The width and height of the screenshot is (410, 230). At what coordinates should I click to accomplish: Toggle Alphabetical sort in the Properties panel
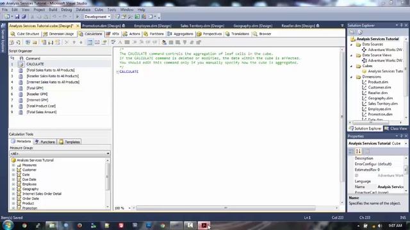(358, 151)
